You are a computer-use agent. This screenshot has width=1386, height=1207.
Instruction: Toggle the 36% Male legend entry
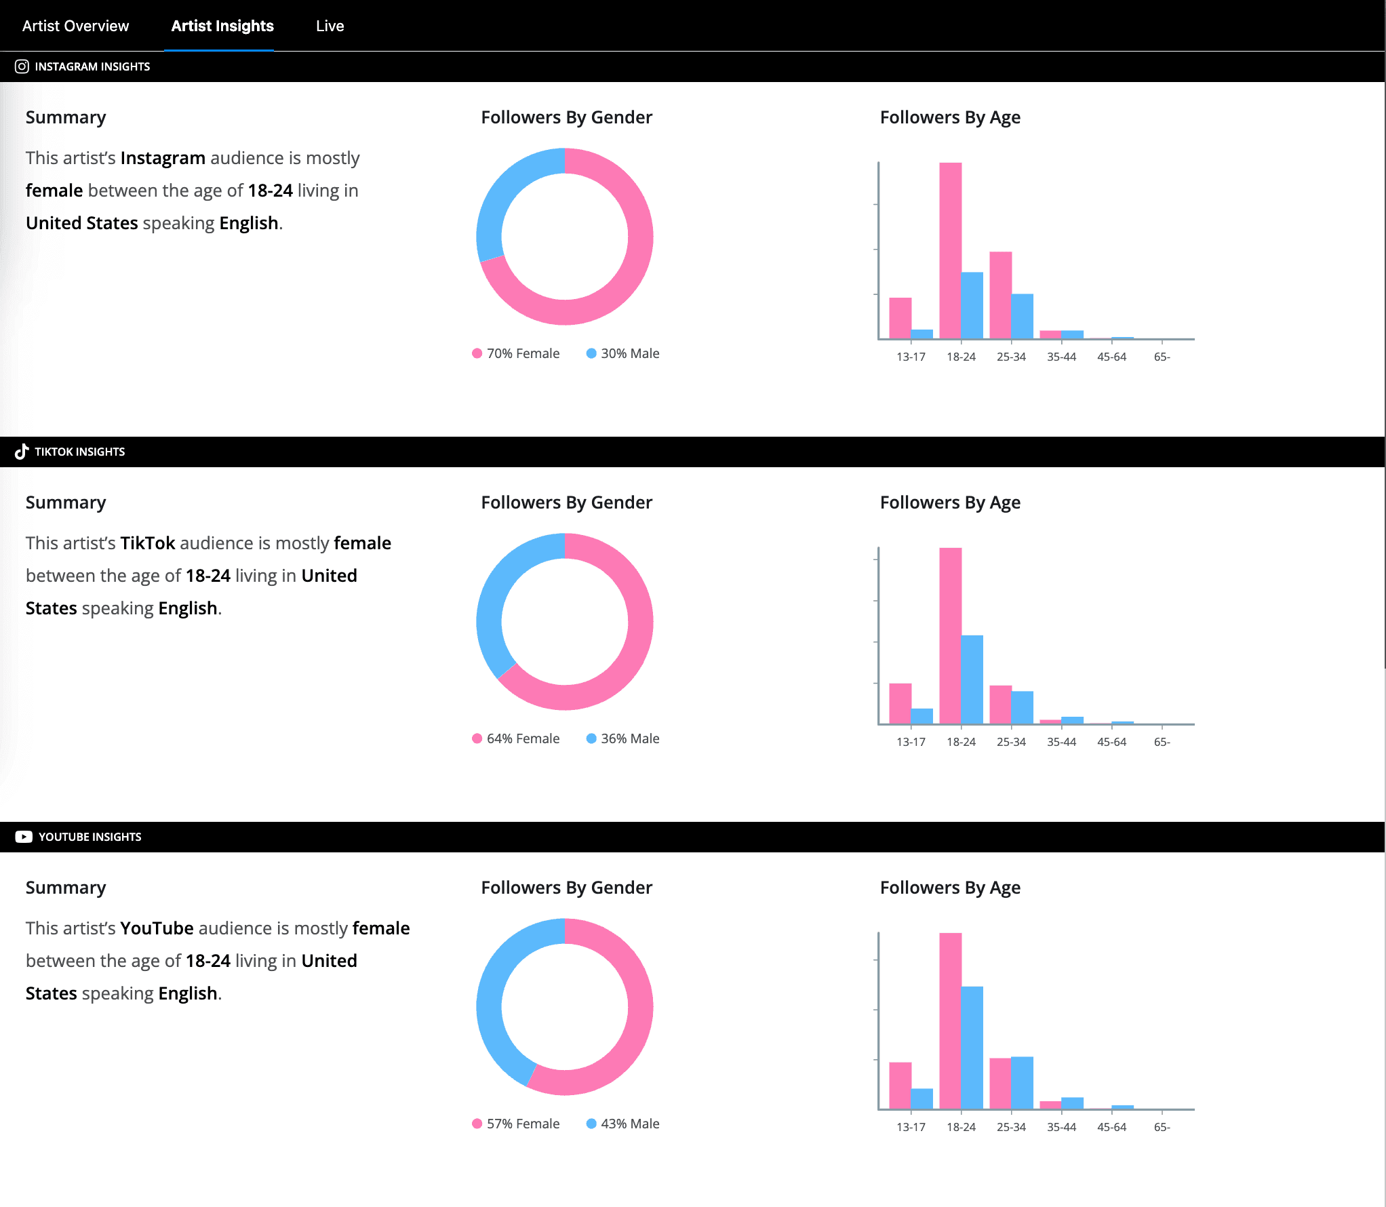pyautogui.click(x=629, y=738)
